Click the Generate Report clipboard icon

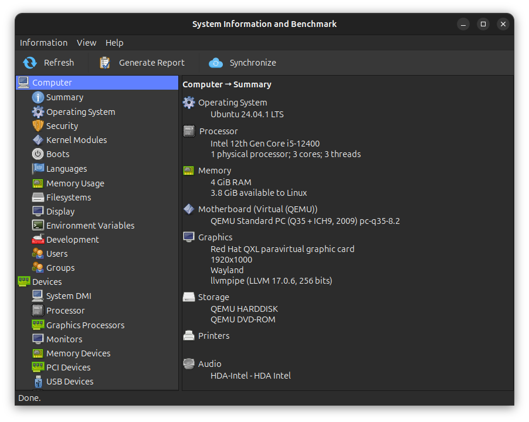(x=104, y=63)
